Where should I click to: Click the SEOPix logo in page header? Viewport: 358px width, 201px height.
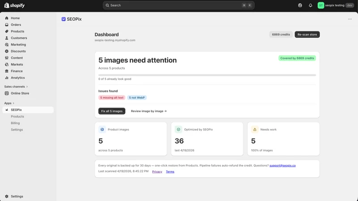pos(64,19)
